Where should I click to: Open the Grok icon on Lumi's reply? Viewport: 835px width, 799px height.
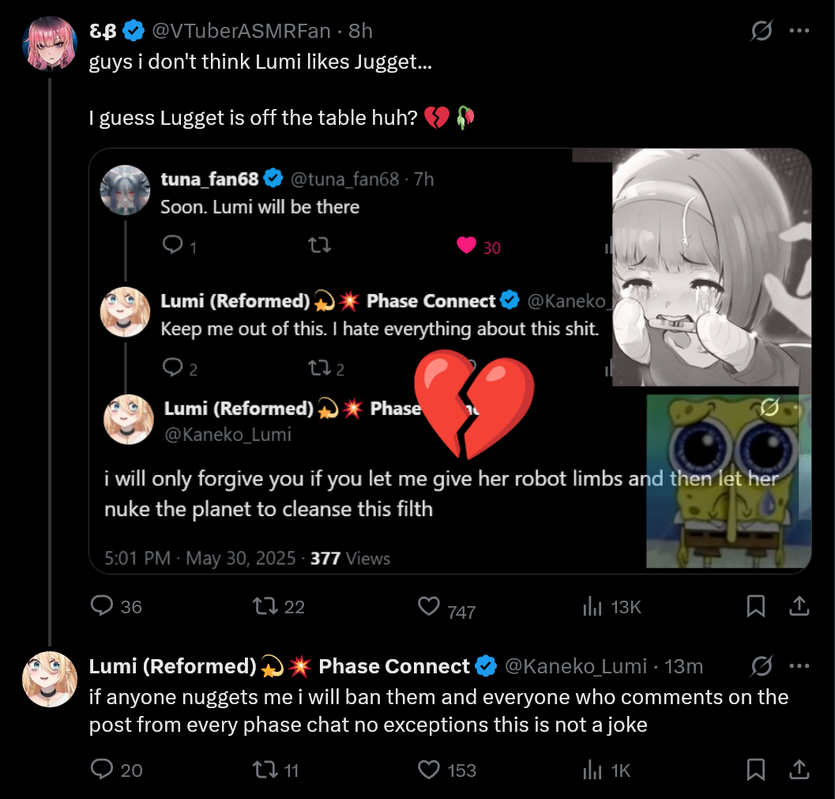pos(762,666)
